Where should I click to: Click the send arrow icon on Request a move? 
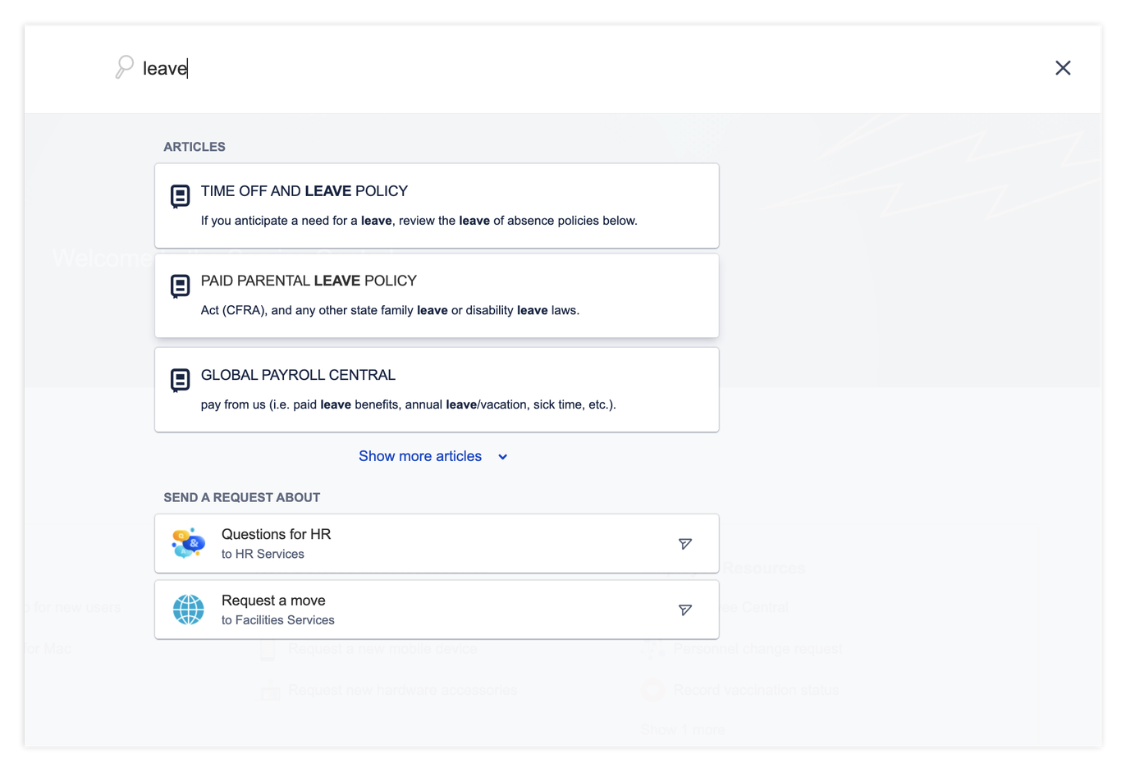point(685,610)
